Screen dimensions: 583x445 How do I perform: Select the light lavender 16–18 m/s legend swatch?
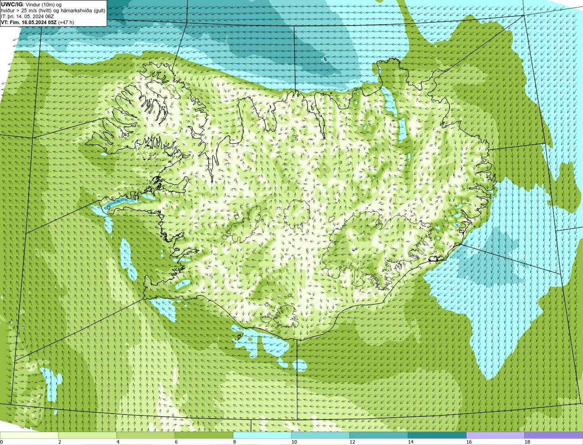click(496, 435)
